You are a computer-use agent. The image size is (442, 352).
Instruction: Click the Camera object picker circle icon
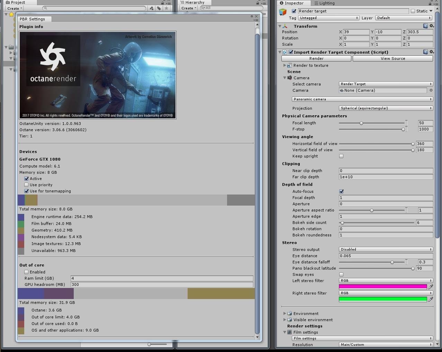431,90
